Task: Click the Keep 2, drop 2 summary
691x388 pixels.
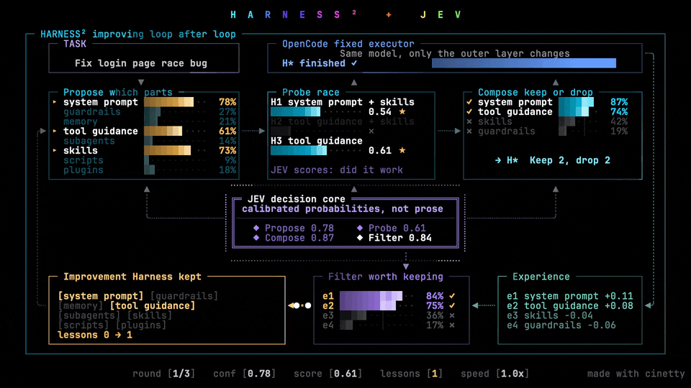Action: (x=570, y=160)
